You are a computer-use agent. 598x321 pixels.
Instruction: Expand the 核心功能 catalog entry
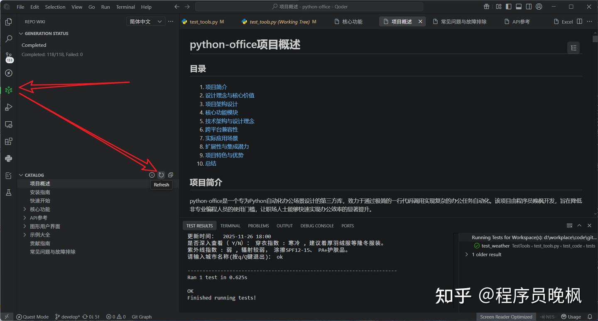point(25,209)
